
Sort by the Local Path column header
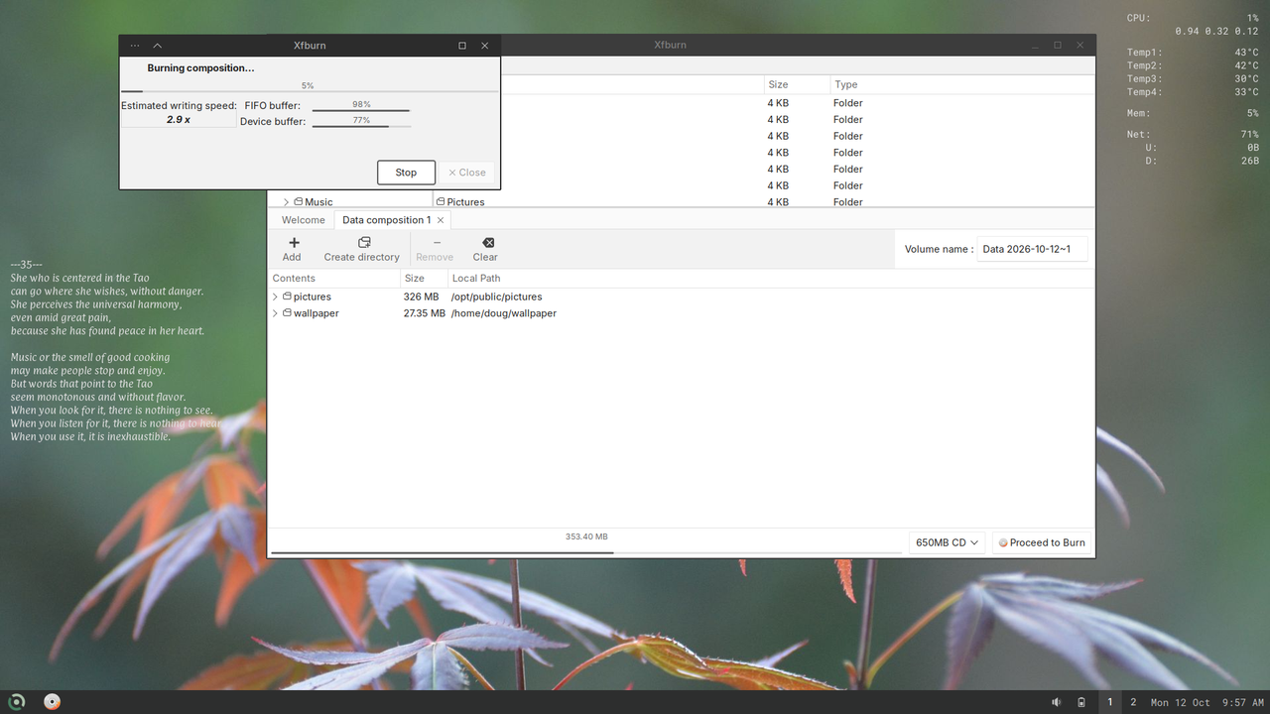770,279
